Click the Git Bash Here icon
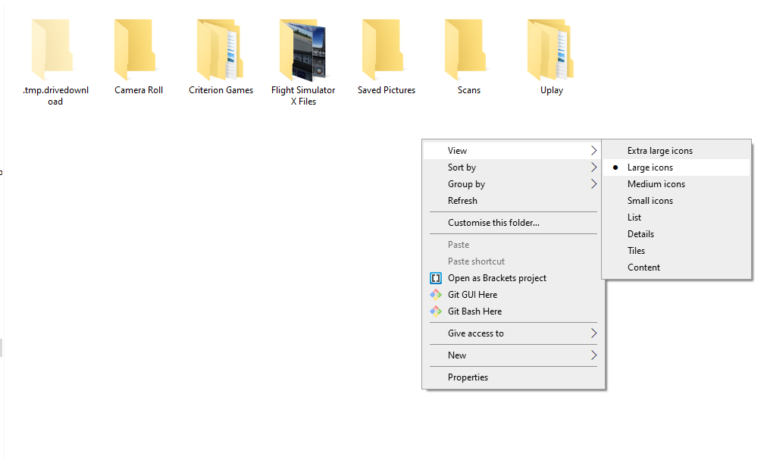 (436, 311)
